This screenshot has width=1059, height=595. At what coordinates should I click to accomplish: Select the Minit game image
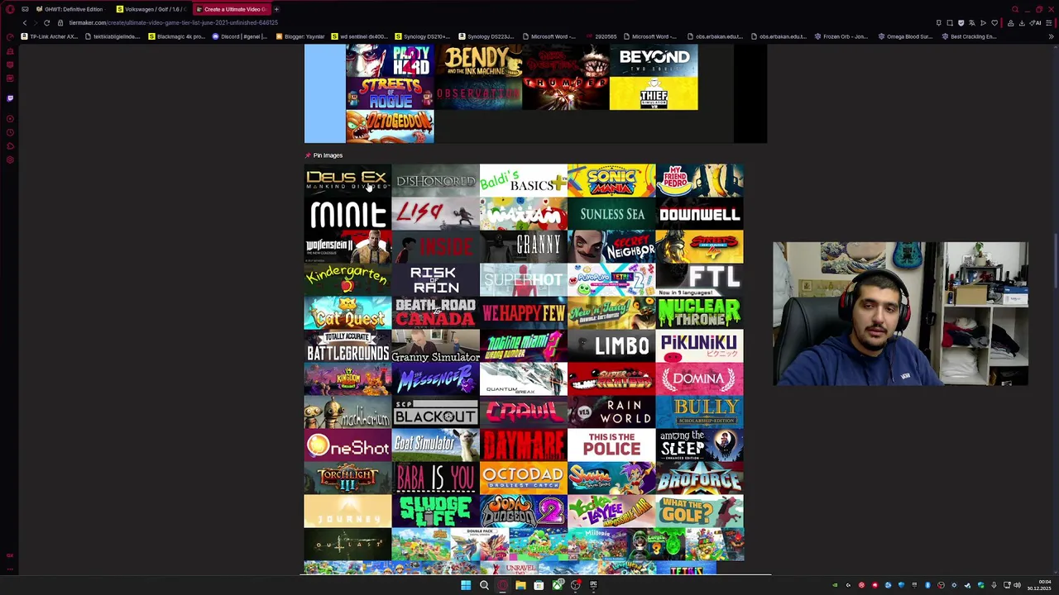347,213
